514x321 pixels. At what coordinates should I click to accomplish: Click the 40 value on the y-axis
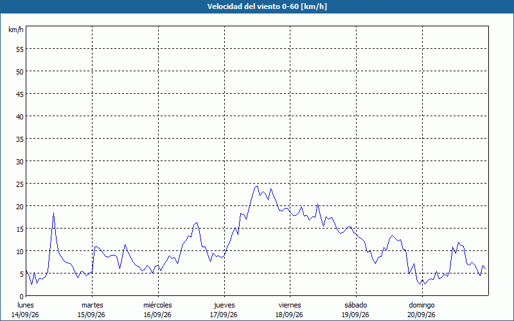point(20,116)
